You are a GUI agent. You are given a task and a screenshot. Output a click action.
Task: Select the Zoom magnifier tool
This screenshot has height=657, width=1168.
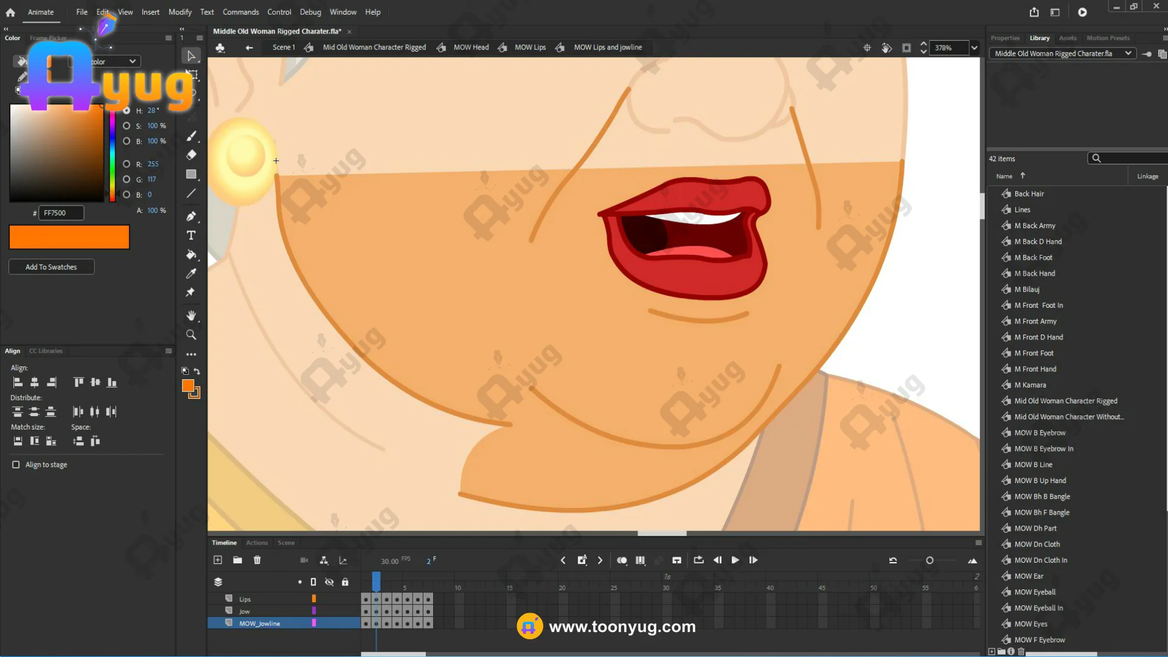pyautogui.click(x=191, y=335)
